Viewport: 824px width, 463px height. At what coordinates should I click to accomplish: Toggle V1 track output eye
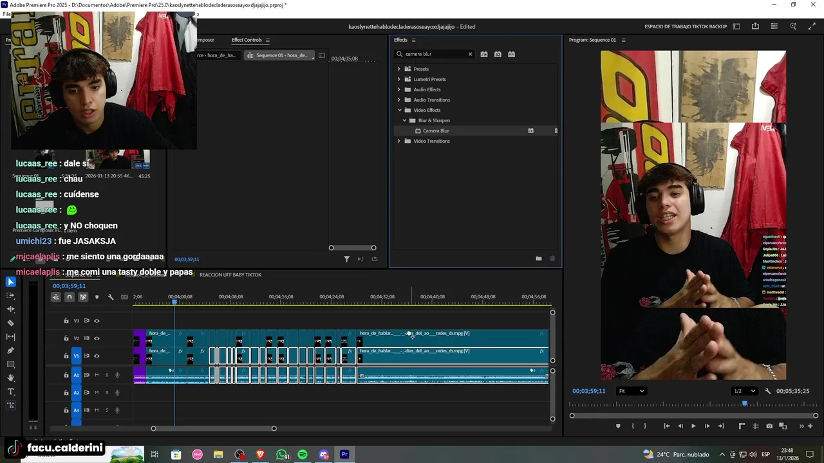coord(97,356)
